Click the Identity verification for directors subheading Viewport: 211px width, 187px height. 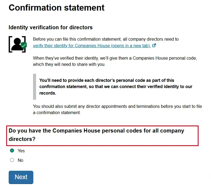point(51,27)
